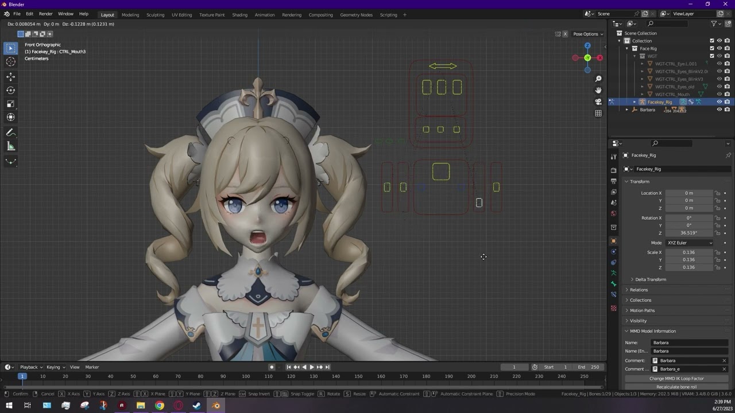Pick the Scale tool
This screenshot has width=735, height=413.
tap(10, 104)
